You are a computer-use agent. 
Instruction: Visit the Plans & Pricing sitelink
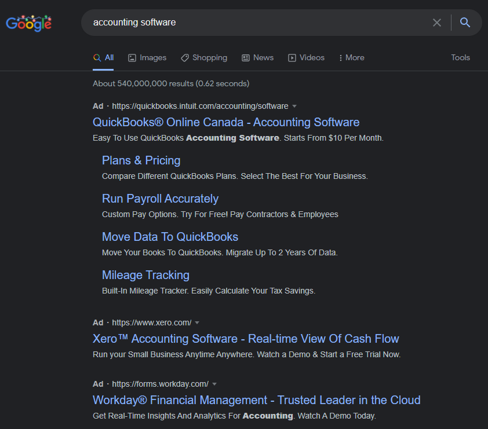[x=141, y=160]
